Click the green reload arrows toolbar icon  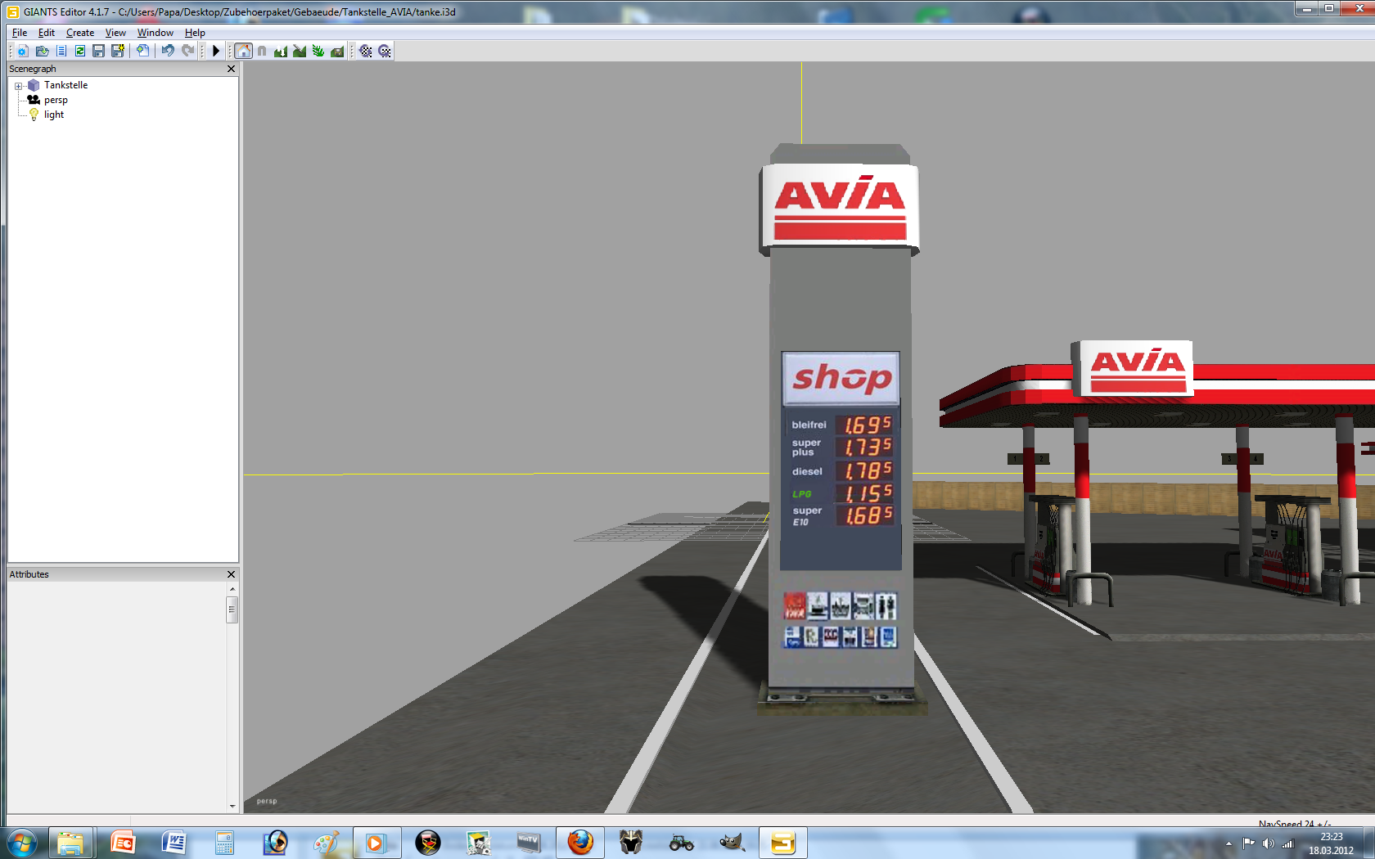click(80, 51)
